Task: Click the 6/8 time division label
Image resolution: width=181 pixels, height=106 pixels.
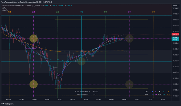Action: [x=129, y=12]
